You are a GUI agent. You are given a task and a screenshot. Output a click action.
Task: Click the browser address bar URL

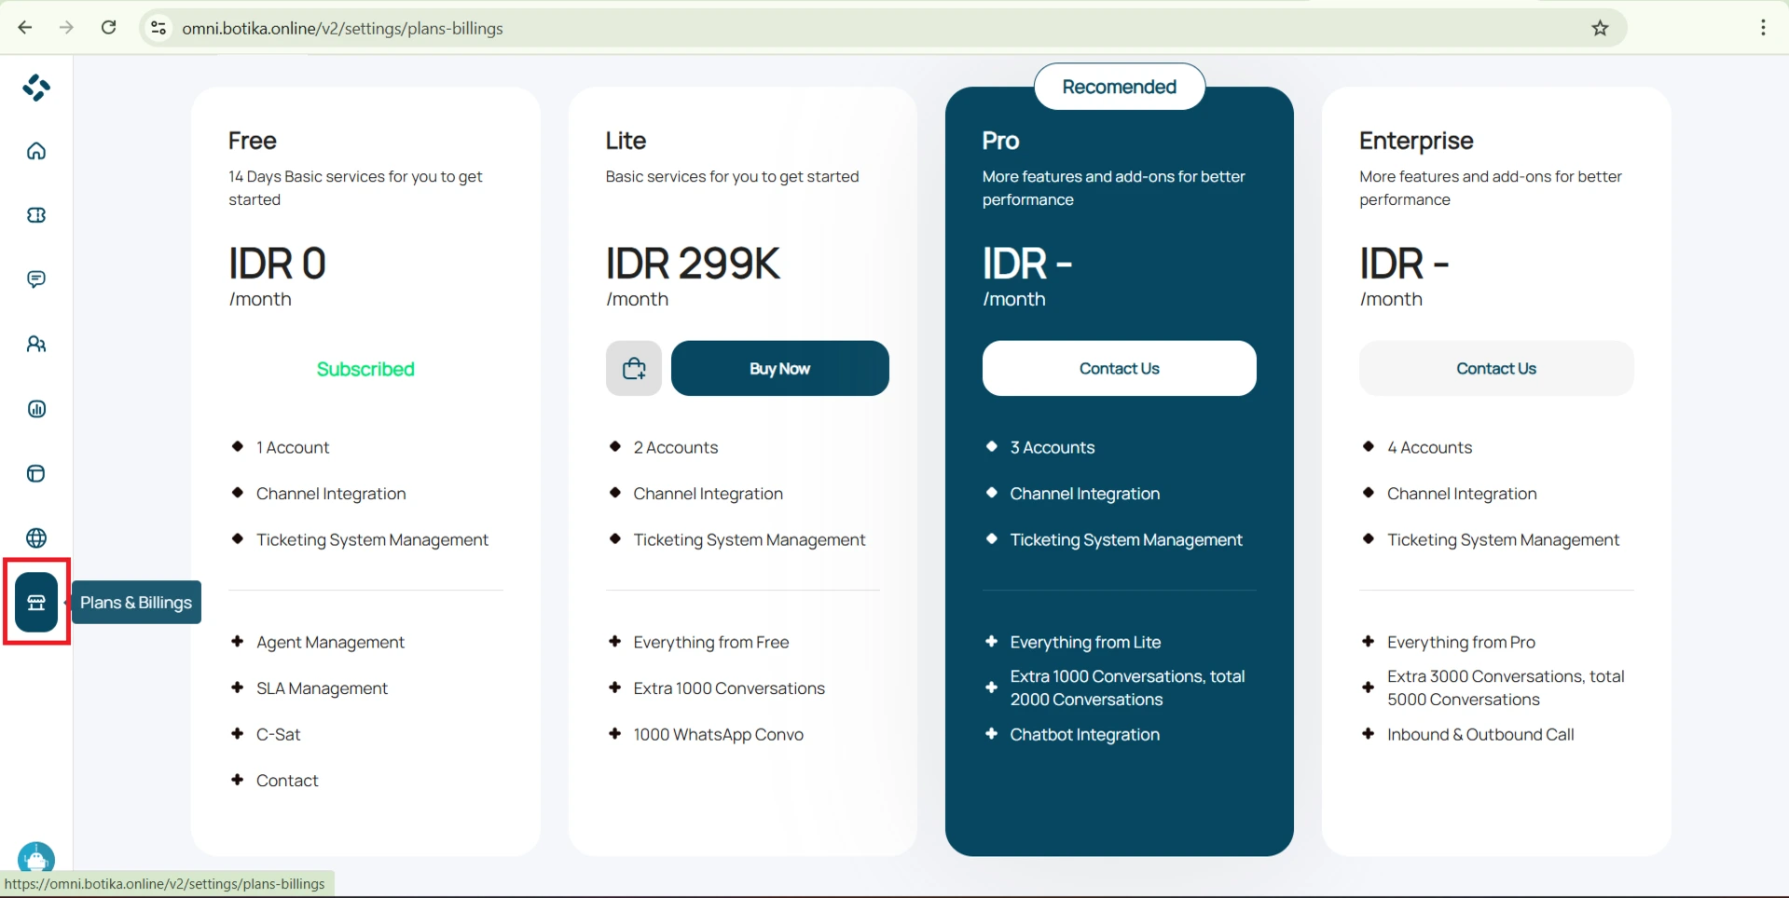[x=342, y=29]
